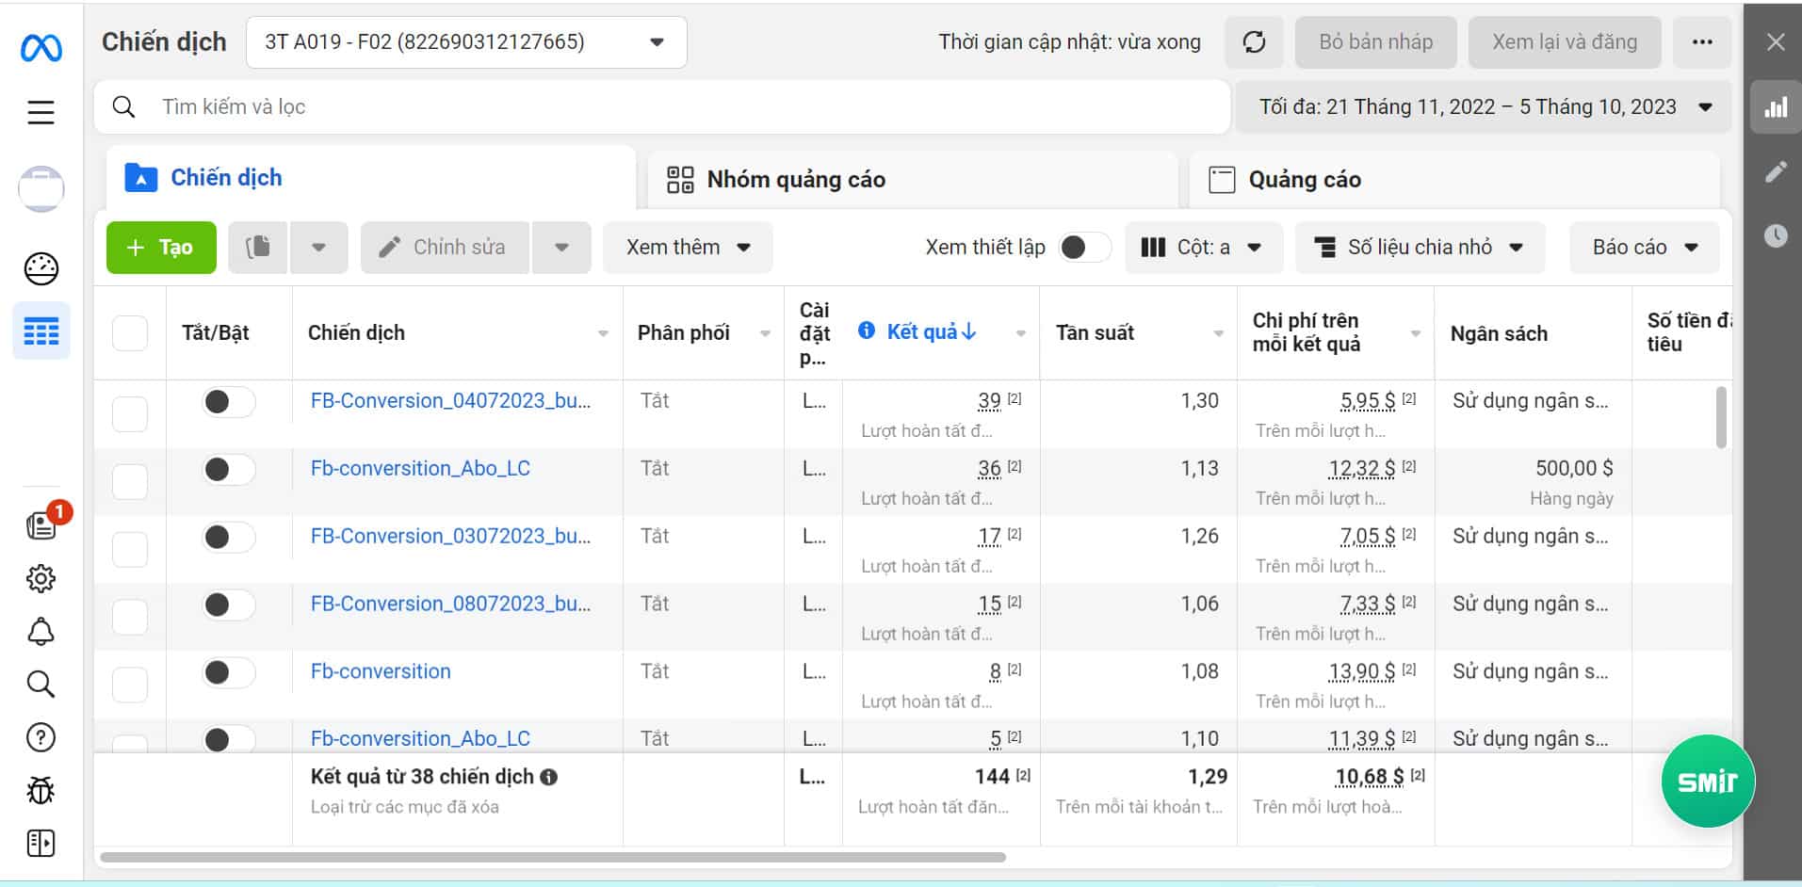Turn on FB-Conversion_03072023 campaign toggle
The width and height of the screenshot is (1802, 887).
coord(228,537)
